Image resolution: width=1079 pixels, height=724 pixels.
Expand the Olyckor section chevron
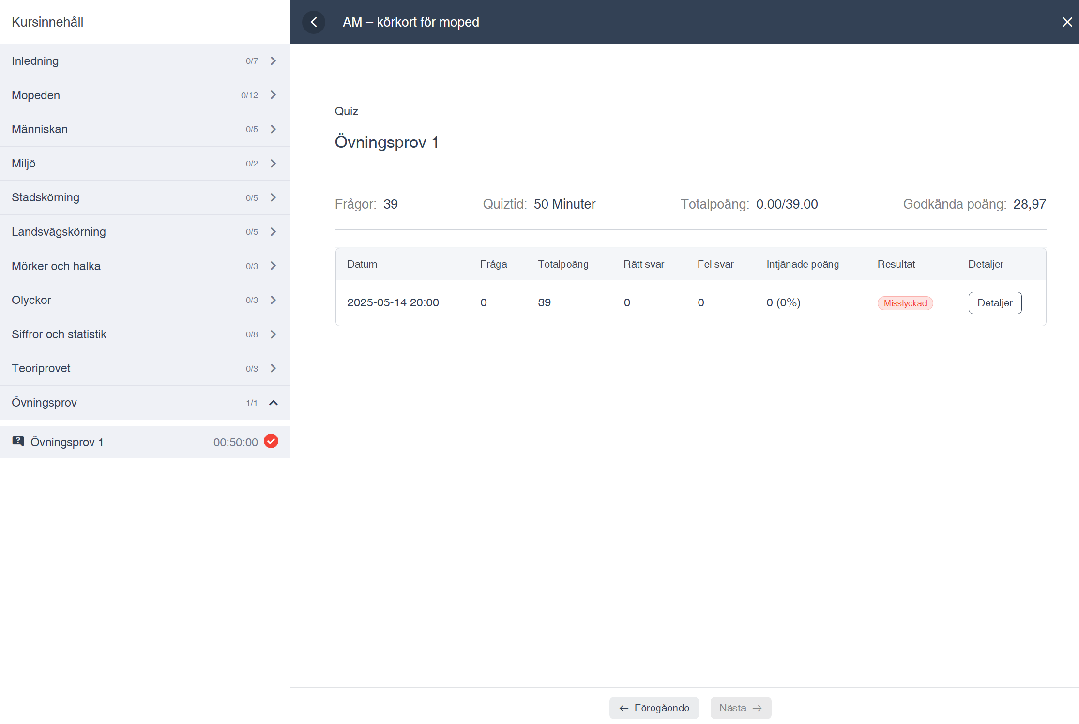pos(274,300)
